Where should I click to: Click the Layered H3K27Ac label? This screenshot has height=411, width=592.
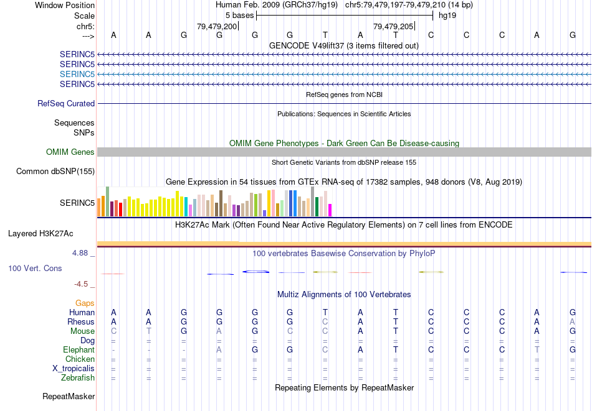point(41,234)
